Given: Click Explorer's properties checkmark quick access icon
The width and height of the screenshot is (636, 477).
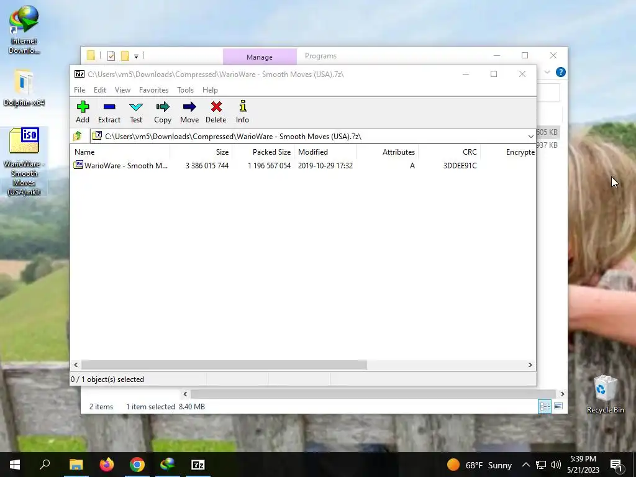Looking at the screenshot, I should (111, 56).
